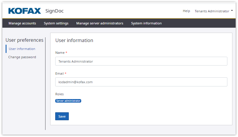Switch to Change password in the sidebar
238x137 pixels.
pyautogui.click(x=22, y=57)
